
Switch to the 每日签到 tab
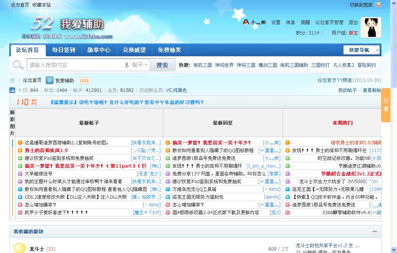(x=64, y=50)
